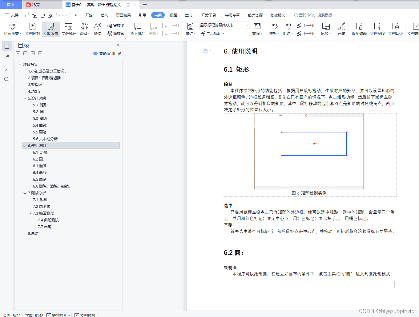
Task: Open the 文件 menu
Action: pyautogui.click(x=12, y=15)
